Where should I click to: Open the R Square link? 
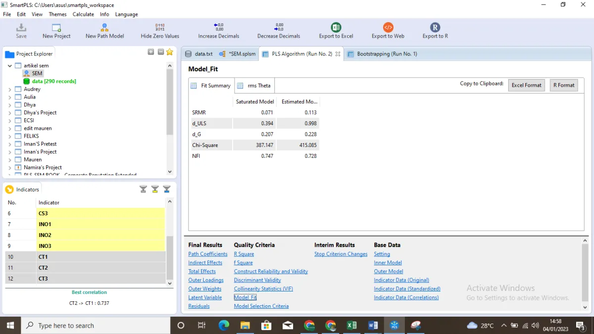244,254
